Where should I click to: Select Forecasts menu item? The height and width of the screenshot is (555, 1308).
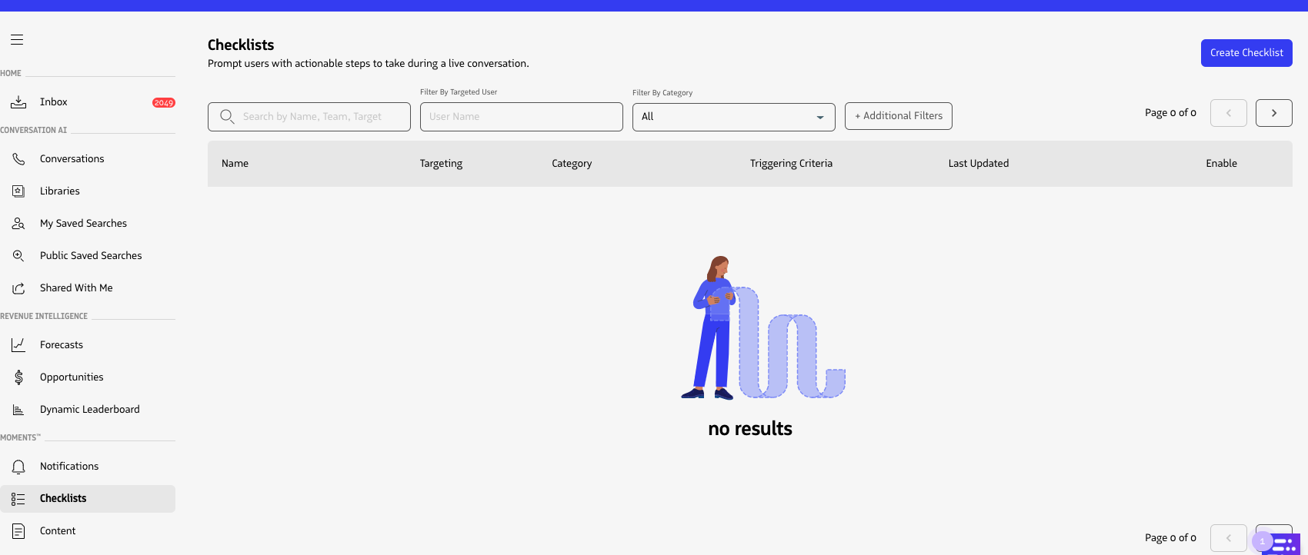click(62, 345)
